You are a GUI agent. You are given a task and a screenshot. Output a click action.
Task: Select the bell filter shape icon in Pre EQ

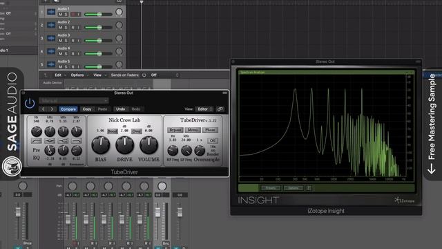click(x=50, y=140)
